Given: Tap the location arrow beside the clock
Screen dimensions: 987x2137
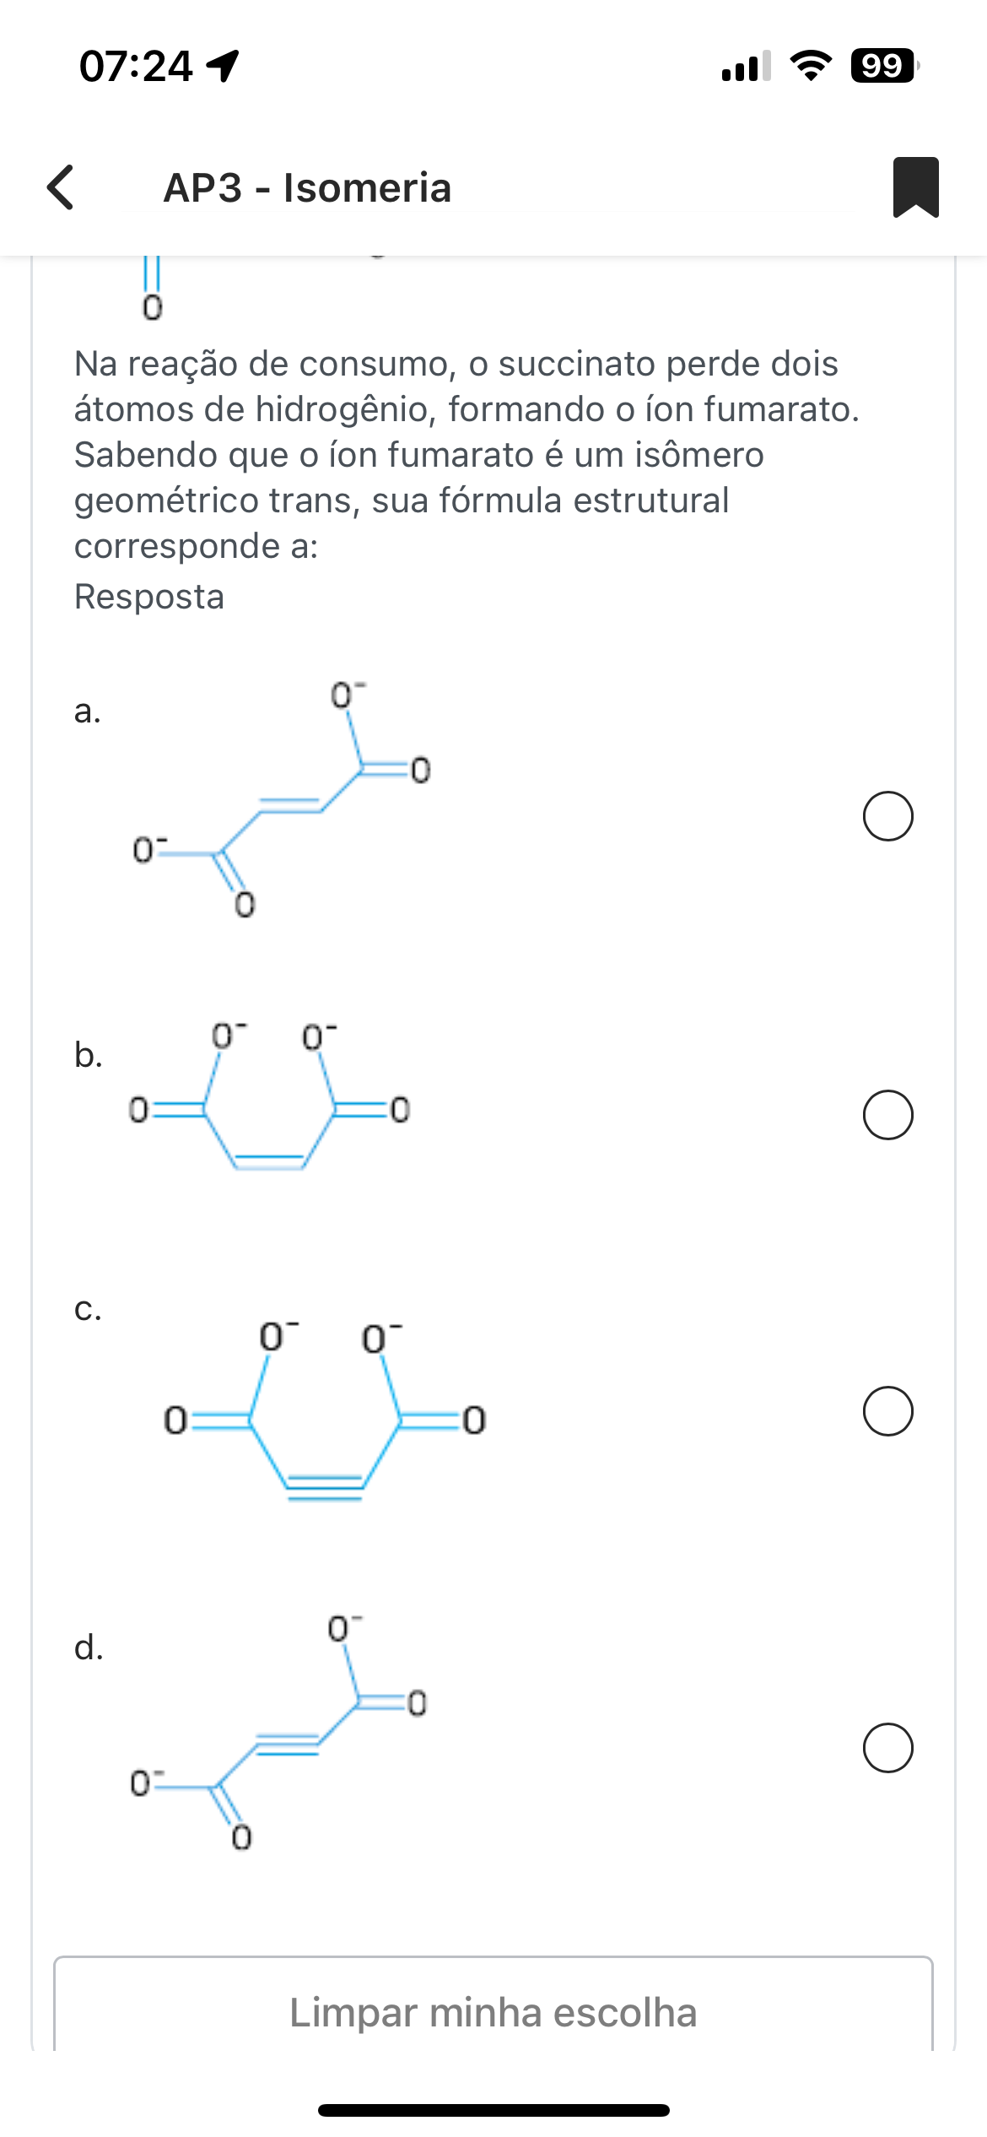Looking at the screenshot, I should (224, 65).
